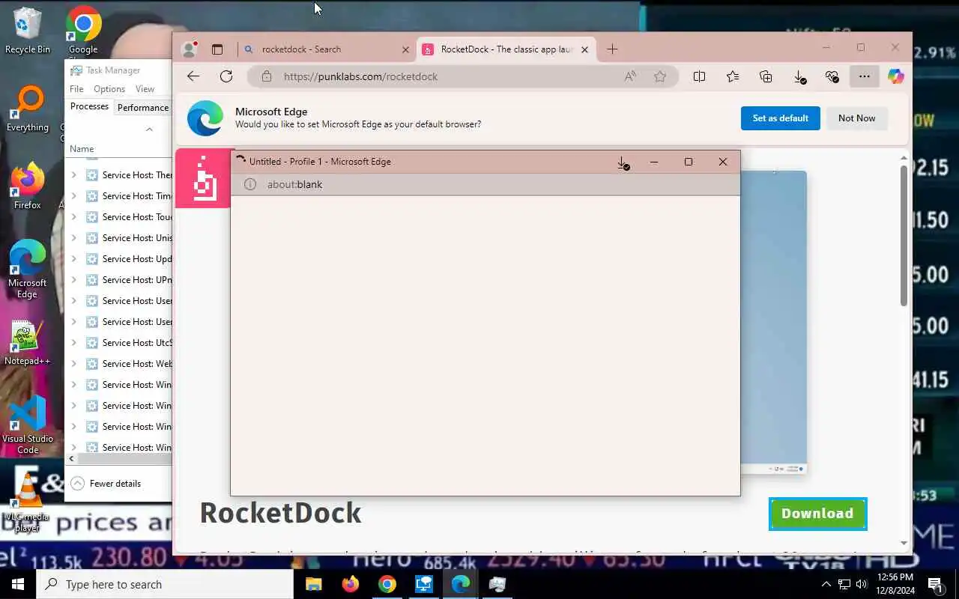
Task: Switch to Chrome on the taskbar
Action: pyautogui.click(x=387, y=584)
